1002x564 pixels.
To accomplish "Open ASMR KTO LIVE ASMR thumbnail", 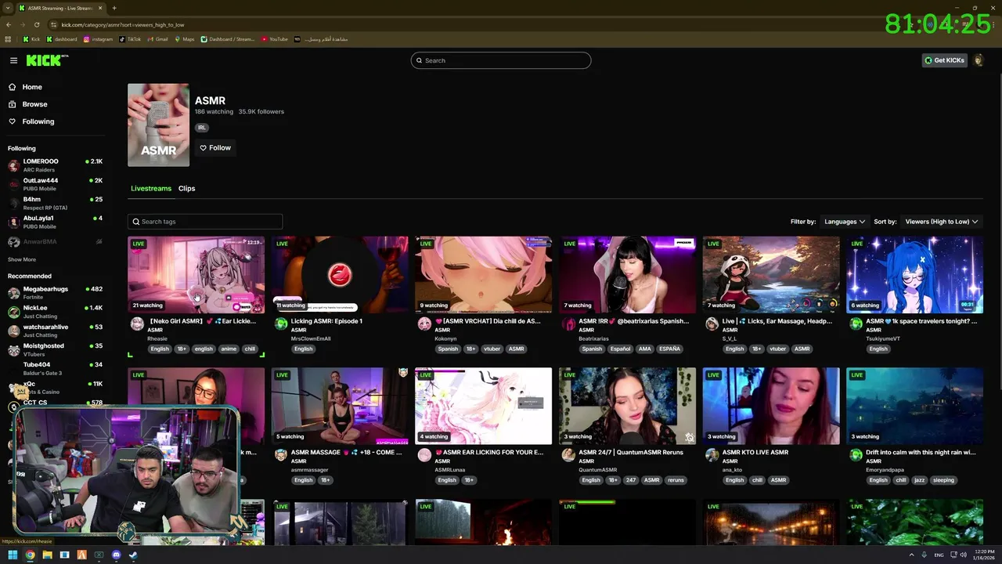I will (771, 406).
